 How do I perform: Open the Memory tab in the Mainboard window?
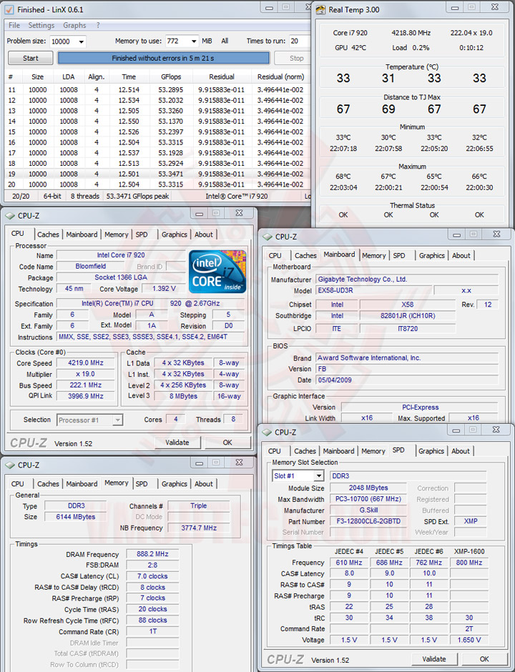374,255
